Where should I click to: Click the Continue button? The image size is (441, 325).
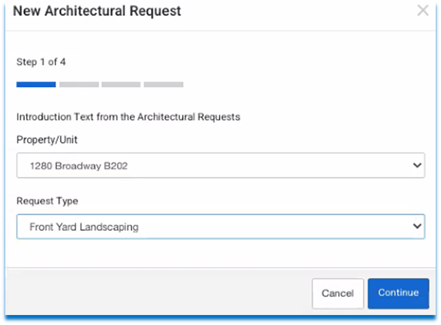click(x=398, y=293)
